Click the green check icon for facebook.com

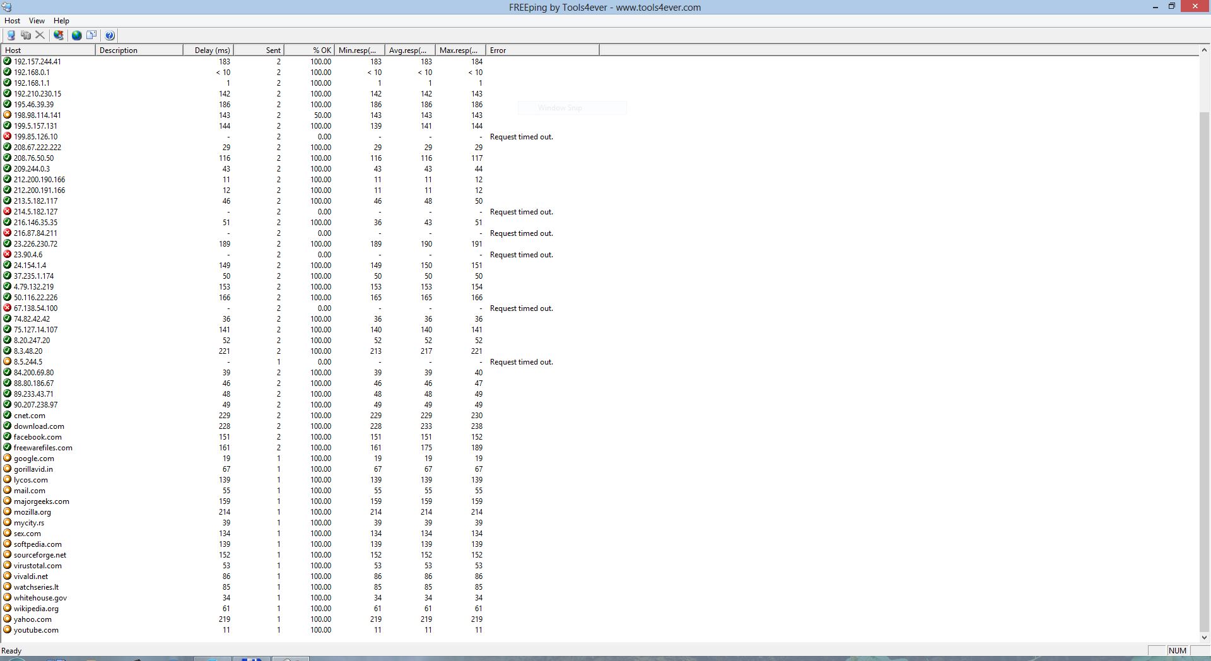click(8, 436)
